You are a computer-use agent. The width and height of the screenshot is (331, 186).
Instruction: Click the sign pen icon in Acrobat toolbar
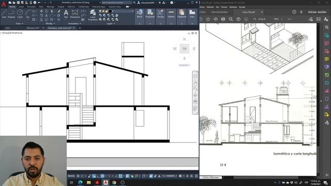[311, 19]
